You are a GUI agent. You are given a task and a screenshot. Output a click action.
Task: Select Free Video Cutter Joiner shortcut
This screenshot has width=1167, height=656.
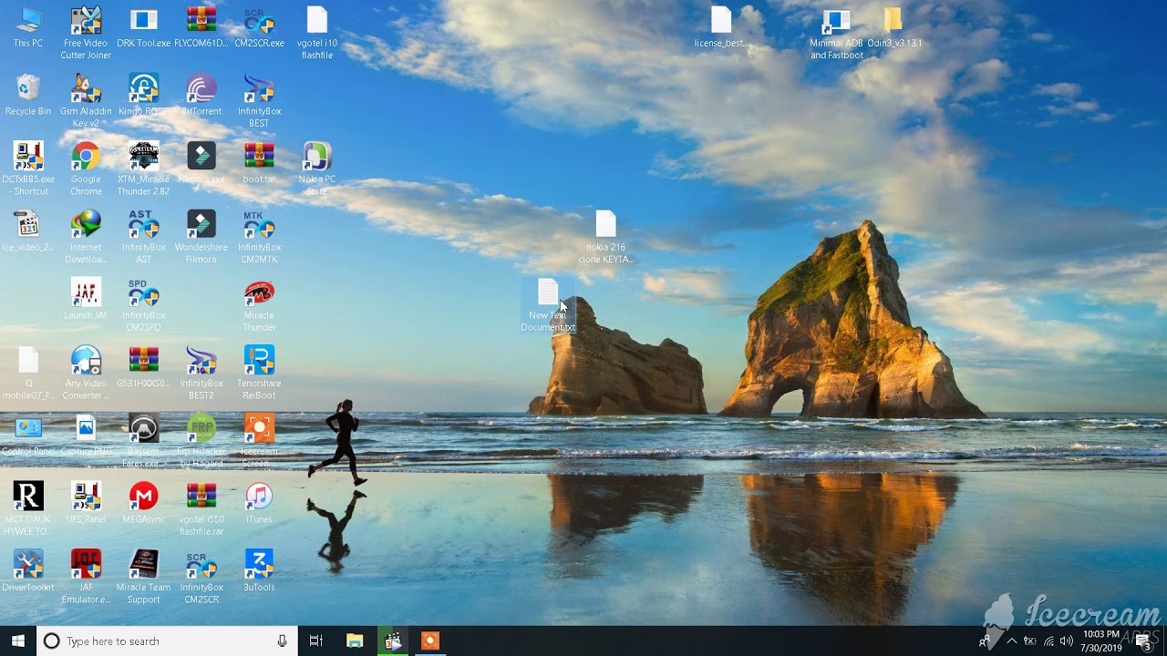pyautogui.click(x=86, y=33)
